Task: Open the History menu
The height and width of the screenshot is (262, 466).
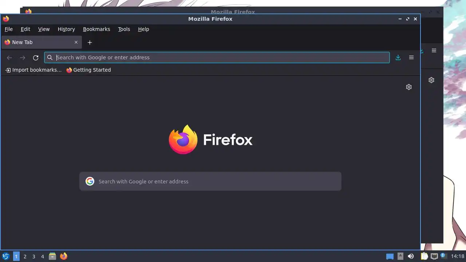Action: click(x=66, y=29)
